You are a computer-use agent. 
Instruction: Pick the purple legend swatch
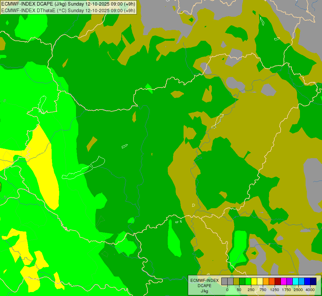tap(289, 281)
